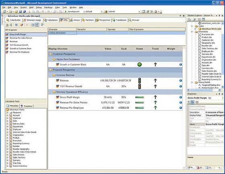Image resolution: width=225 pixels, height=174 pixels.
Task: Expand the Employee dimension in Metadata tree
Action: tap(8, 129)
